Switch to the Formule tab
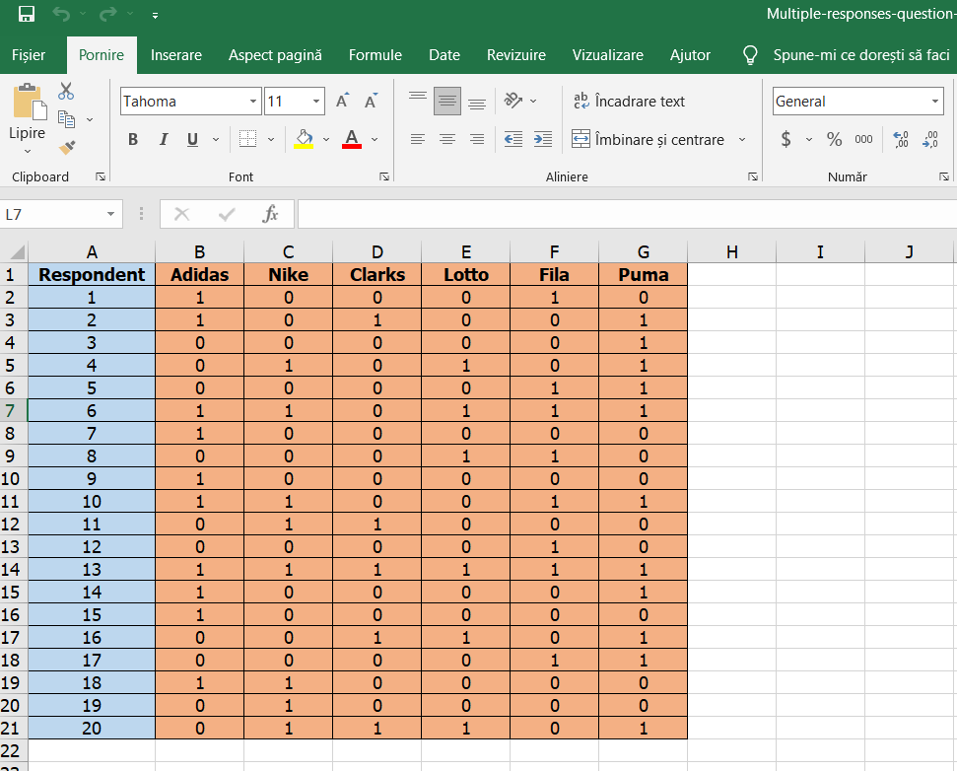957x771 pixels. (376, 55)
